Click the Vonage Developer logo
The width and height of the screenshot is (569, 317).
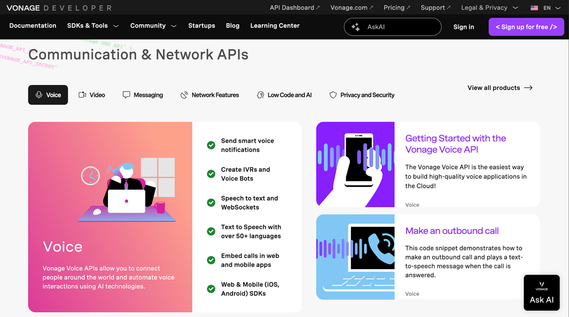pos(59,8)
